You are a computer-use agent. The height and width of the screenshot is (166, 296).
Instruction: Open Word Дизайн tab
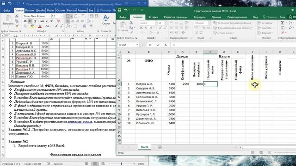(x=40, y=11)
